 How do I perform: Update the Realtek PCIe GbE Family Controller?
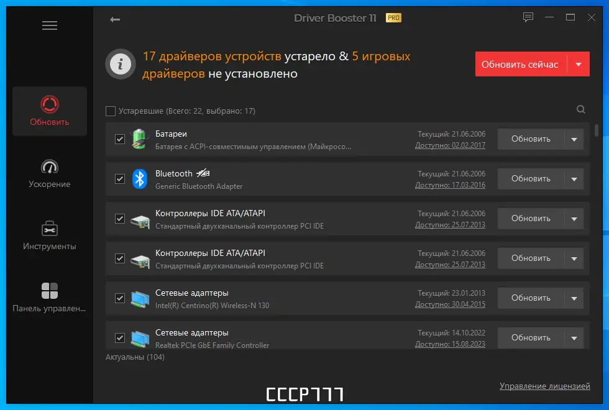pos(531,337)
